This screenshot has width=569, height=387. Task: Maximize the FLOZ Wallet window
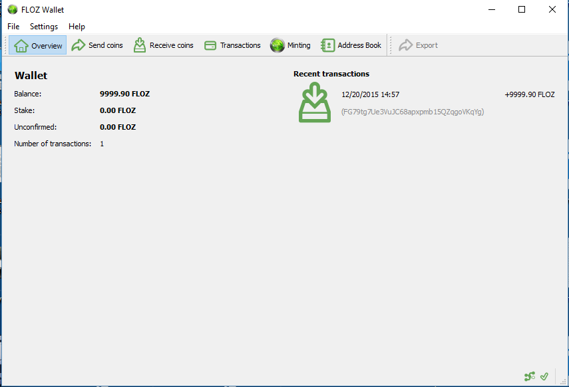pyautogui.click(x=522, y=9)
